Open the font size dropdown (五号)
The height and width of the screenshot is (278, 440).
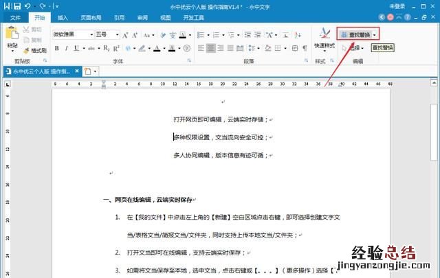118,35
